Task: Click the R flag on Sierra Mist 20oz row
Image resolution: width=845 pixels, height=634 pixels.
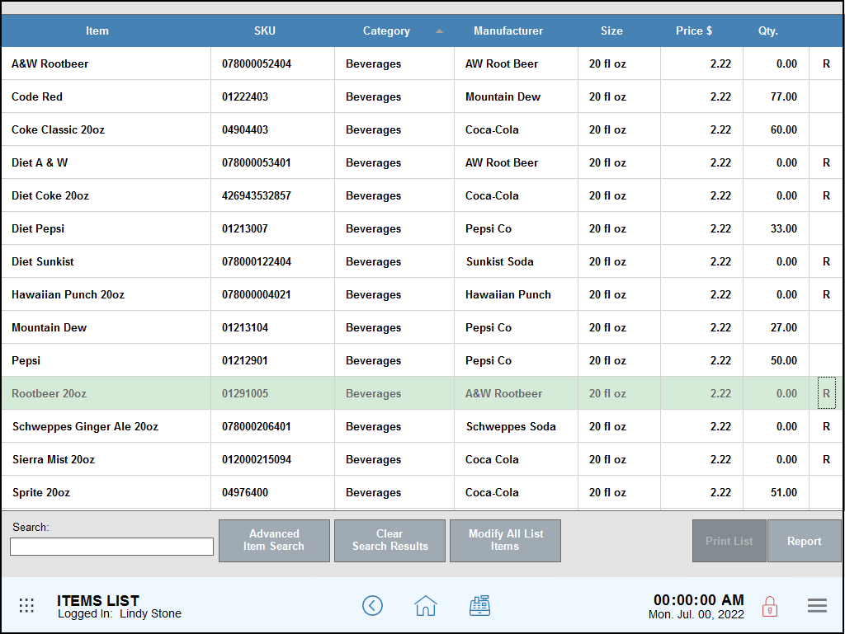Action: tap(826, 459)
